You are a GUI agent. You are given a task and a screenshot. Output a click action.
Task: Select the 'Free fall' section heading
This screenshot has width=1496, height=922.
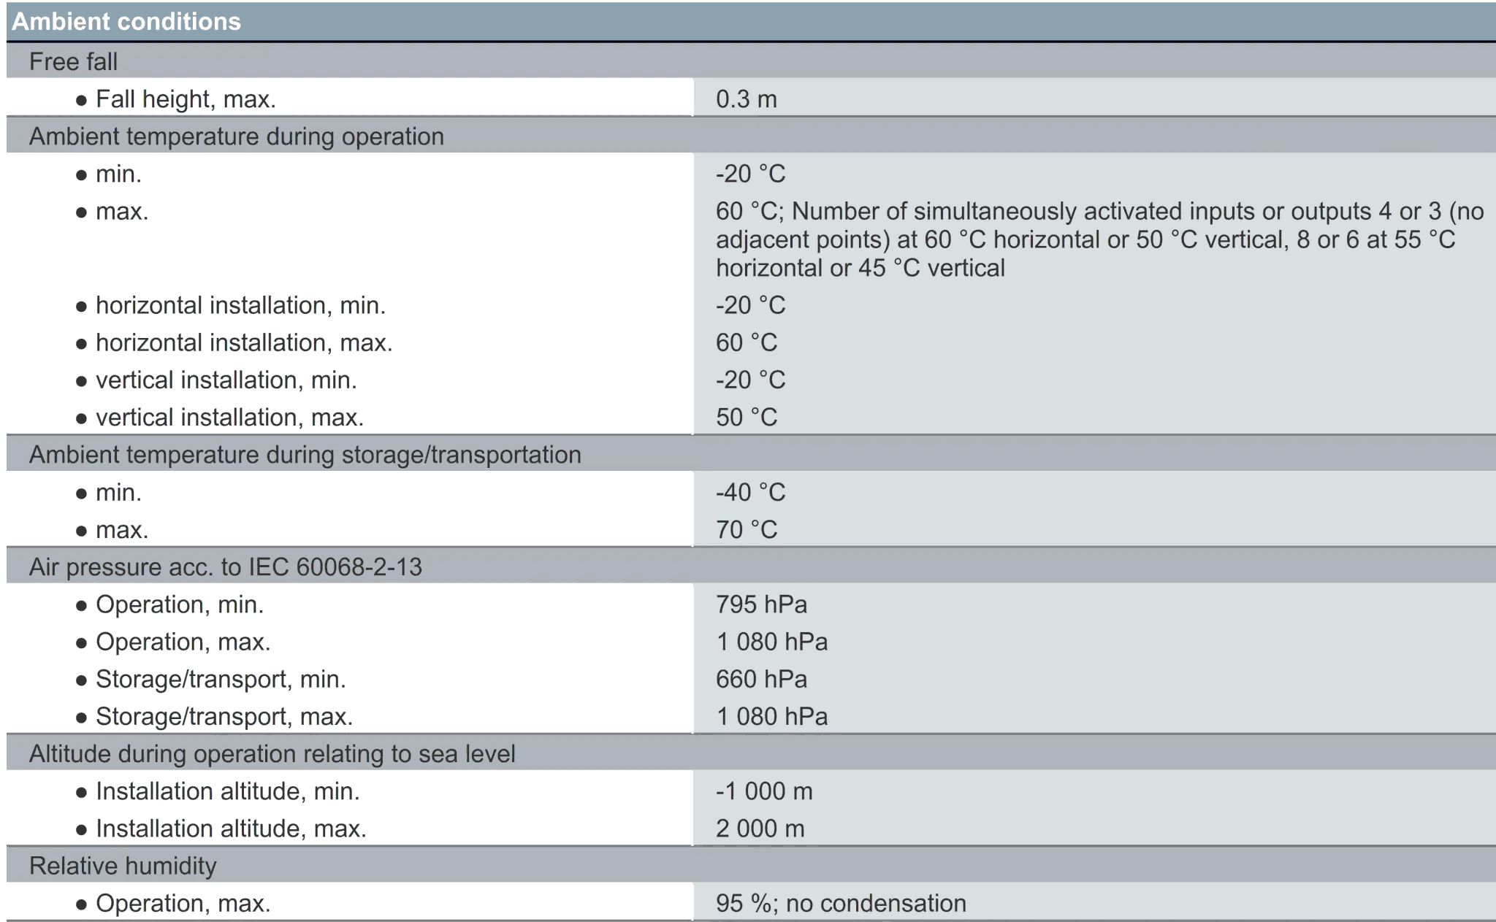click(x=73, y=62)
